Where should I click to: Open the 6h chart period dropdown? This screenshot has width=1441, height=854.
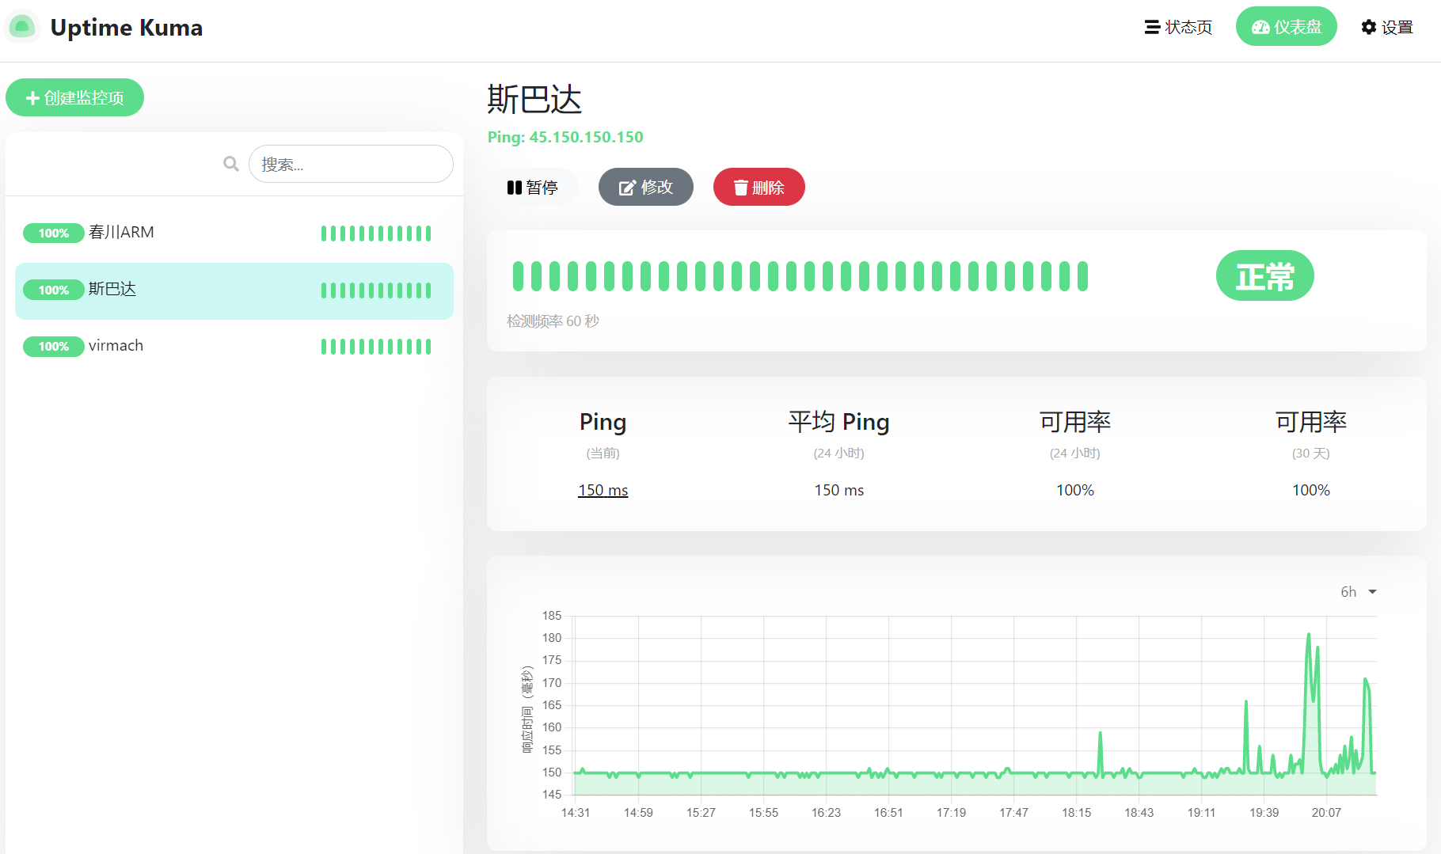(x=1359, y=592)
